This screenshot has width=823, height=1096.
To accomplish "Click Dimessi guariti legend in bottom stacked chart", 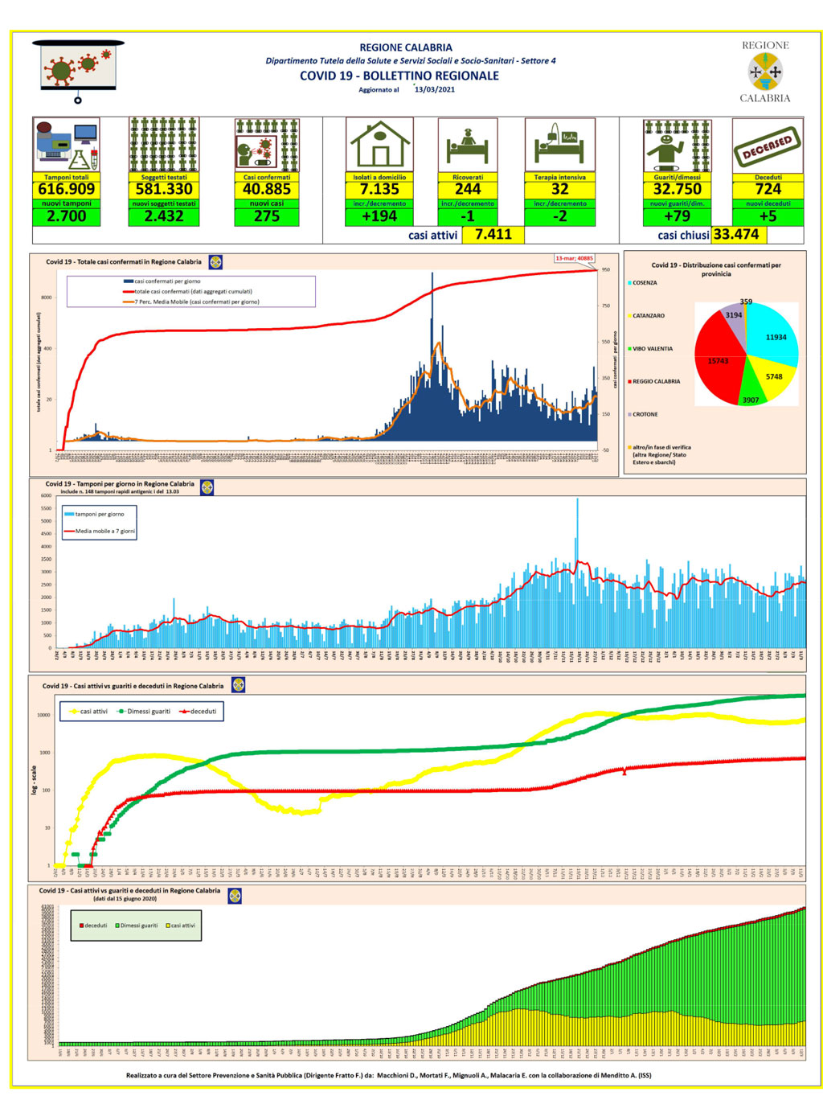I will [137, 926].
